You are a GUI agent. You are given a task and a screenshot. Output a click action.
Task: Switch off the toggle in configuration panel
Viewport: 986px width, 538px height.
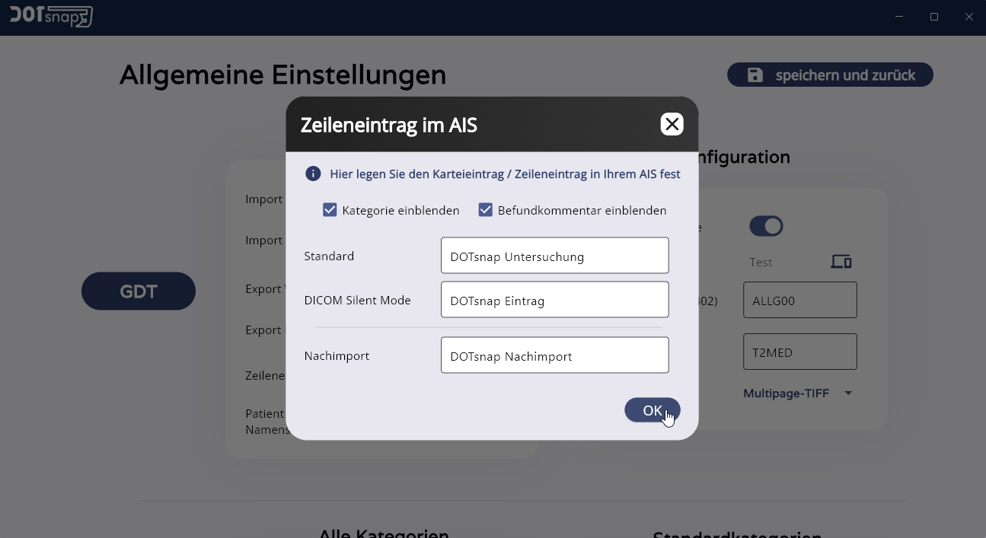tap(766, 226)
